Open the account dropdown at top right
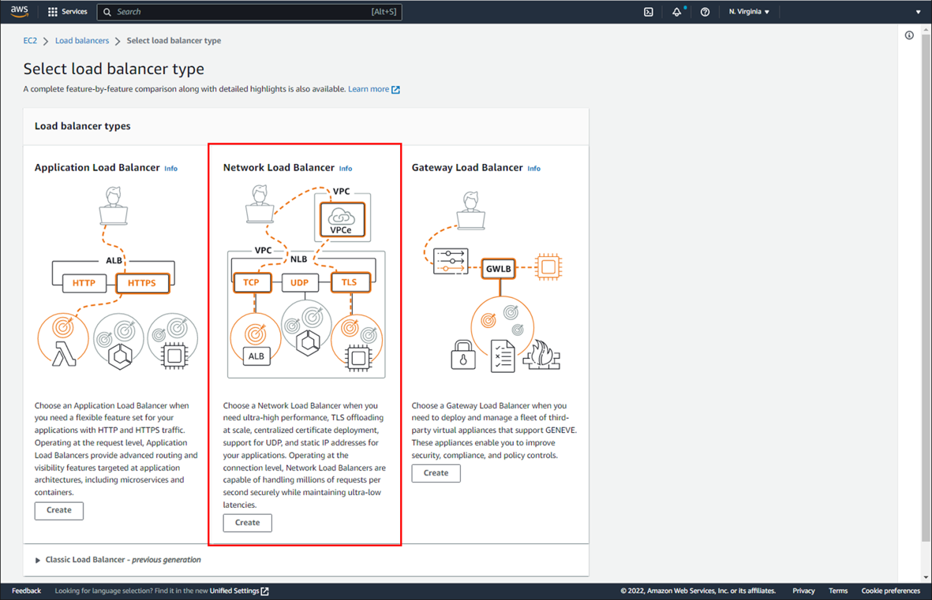Screen dimensions: 932x600 click(917, 11)
